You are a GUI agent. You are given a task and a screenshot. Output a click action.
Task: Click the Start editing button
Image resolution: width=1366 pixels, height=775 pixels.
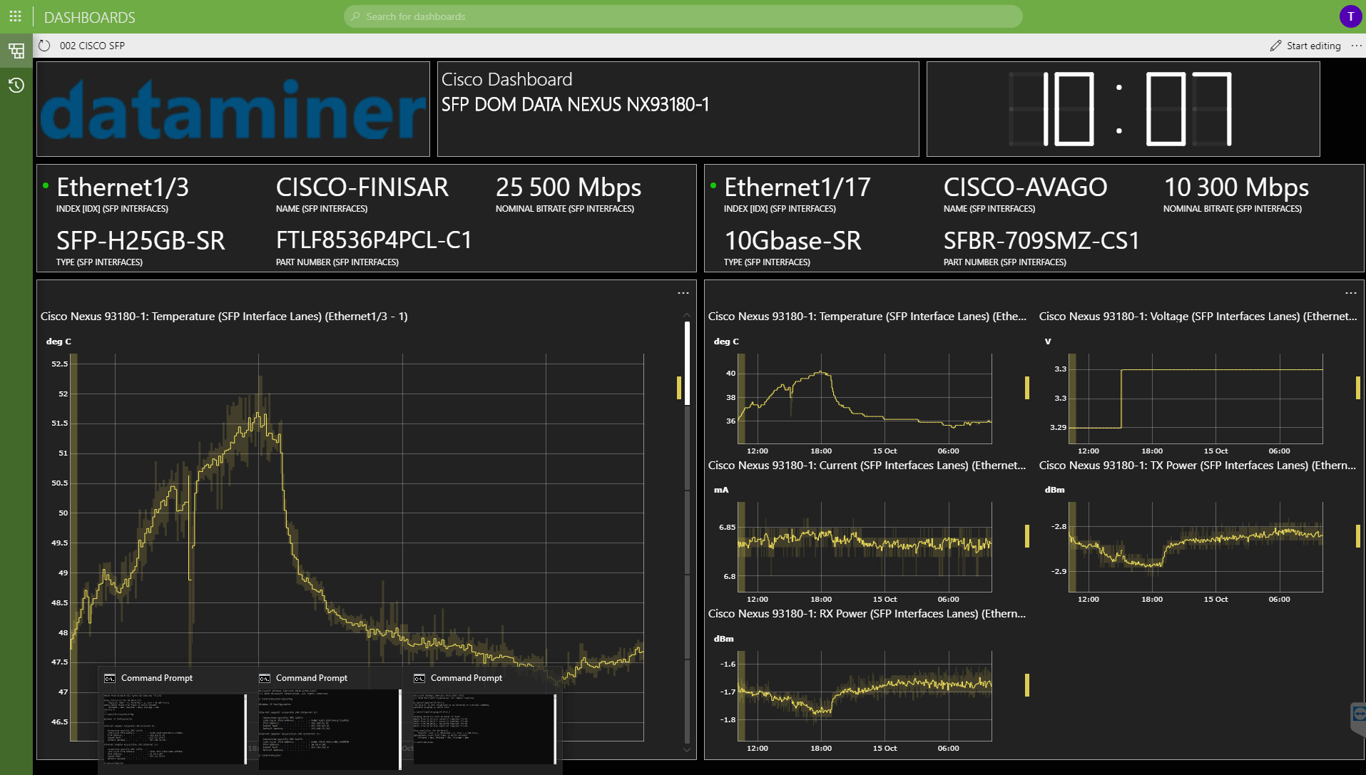pyautogui.click(x=1305, y=46)
